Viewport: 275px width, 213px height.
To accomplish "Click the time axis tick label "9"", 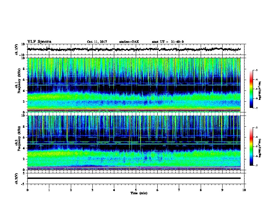I will [x=222, y=190].
